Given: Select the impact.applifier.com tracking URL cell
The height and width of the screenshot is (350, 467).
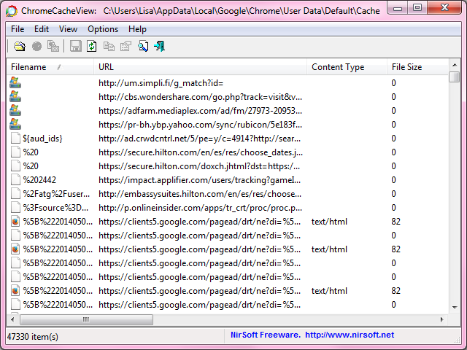Looking at the screenshot, I should pyautogui.click(x=199, y=180).
